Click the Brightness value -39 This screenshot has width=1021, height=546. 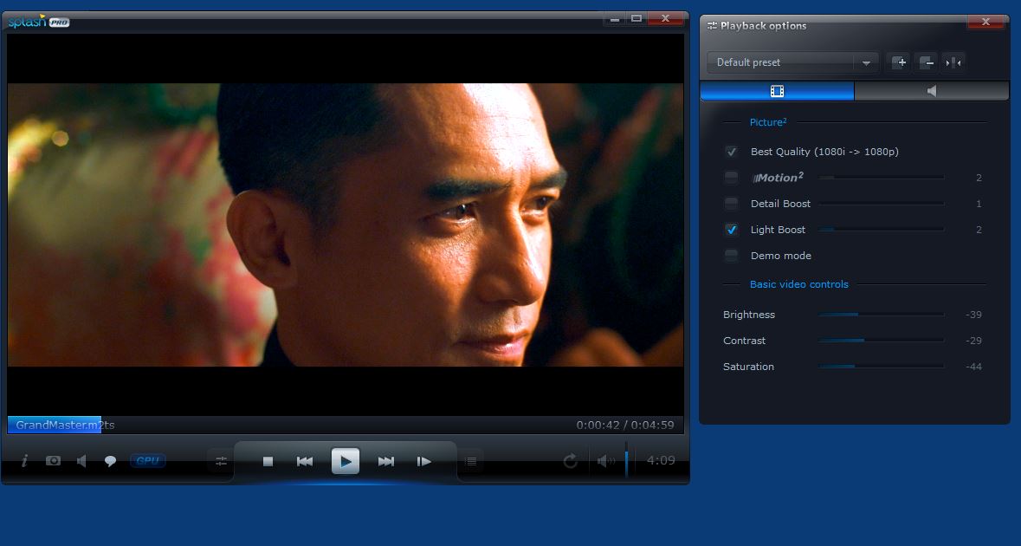pyautogui.click(x=973, y=315)
